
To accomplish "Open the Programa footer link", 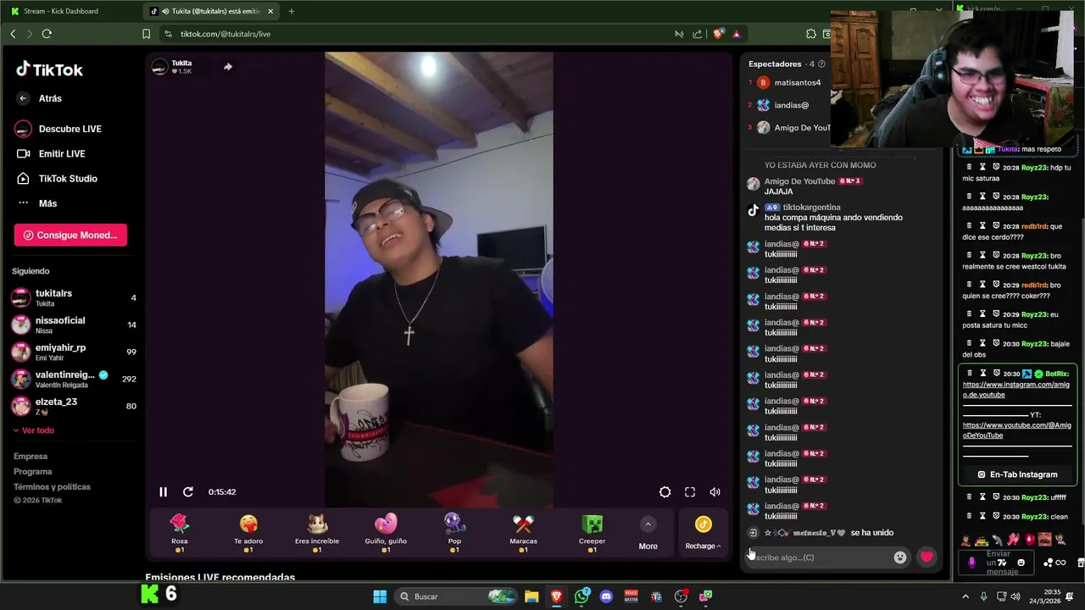I will click(x=33, y=472).
